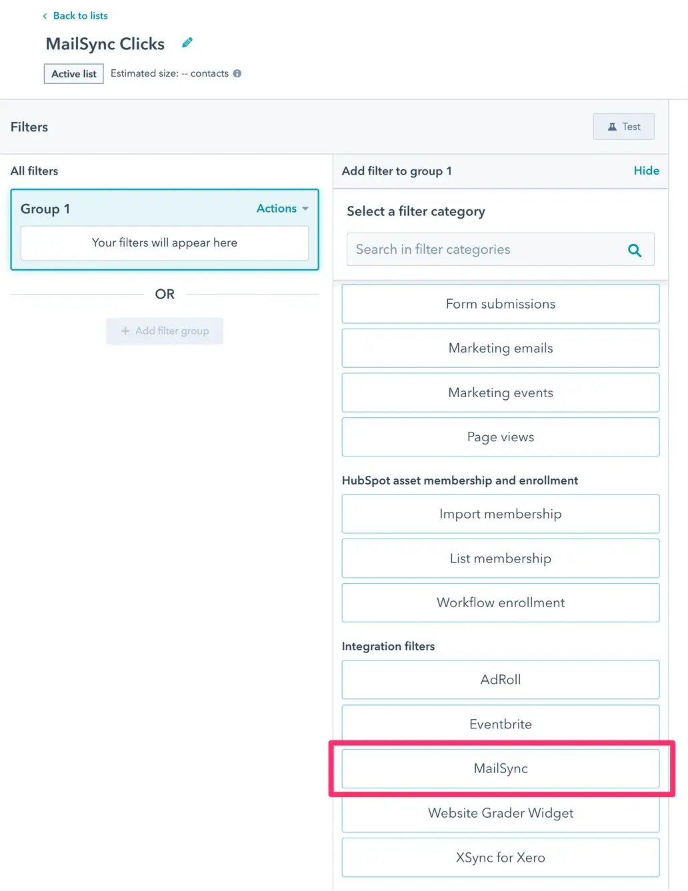Choose the Marketing emails filter category
The image size is (688, 891).
(x=501, y=348)
